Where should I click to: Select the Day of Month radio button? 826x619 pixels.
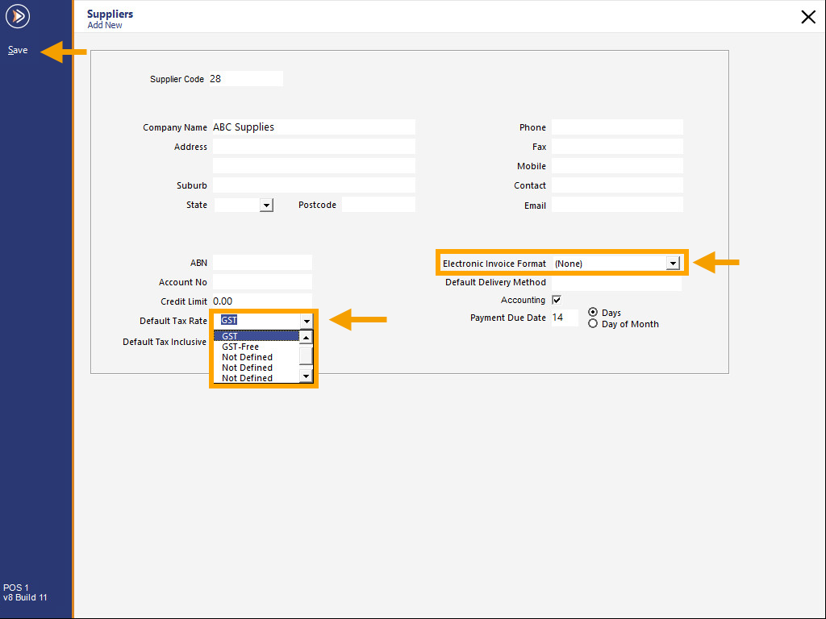(x=593, y=324)
